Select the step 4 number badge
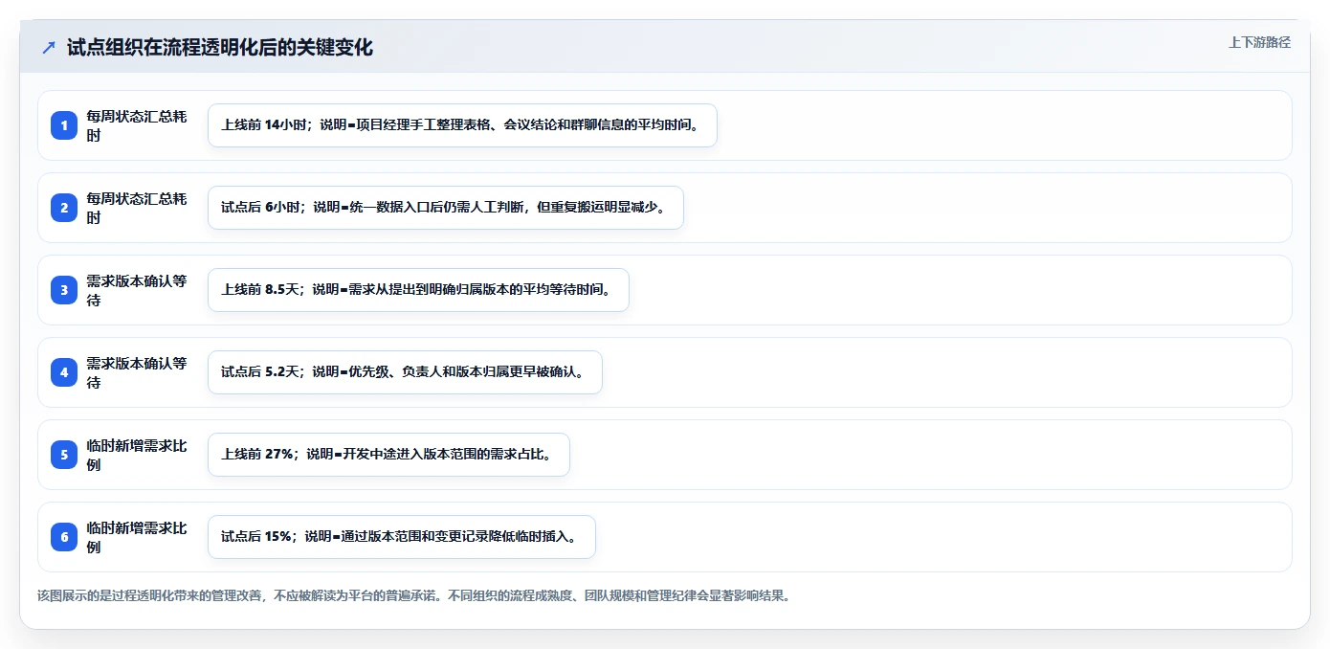The height and width of the screenshot is (649, 1330). point(64,372)
